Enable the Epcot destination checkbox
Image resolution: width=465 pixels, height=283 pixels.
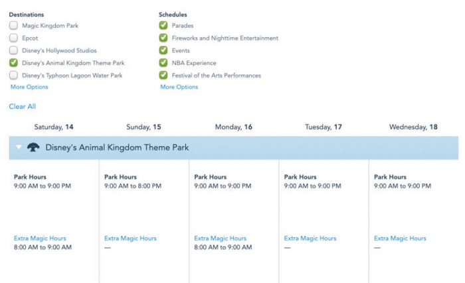coord(14,38)
